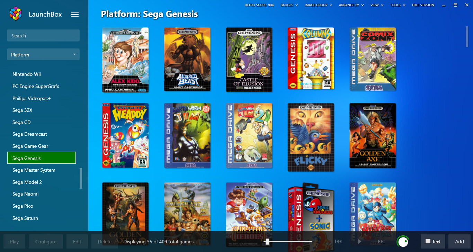473x252 pixels.
Task: Select Sega Naomi platform
Action: [25, 194]
